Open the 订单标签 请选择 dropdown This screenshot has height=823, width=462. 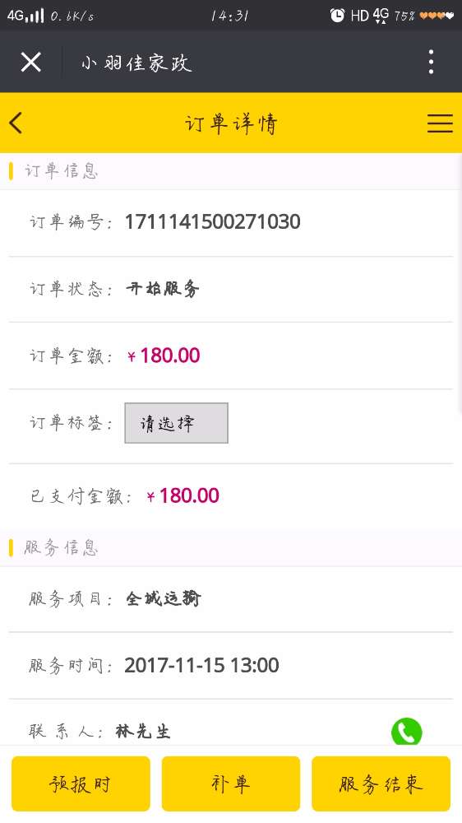(x=176, y=423)
